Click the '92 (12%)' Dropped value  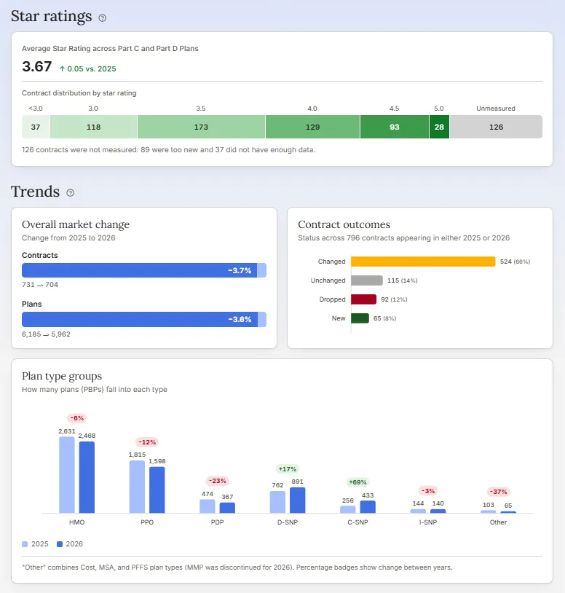tap(394, 299)
